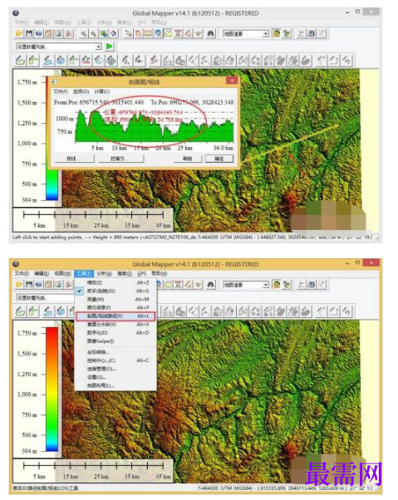Click the binoculars search icon in upper window
This screenshot has height=500, width=398.
click(210, 33)
